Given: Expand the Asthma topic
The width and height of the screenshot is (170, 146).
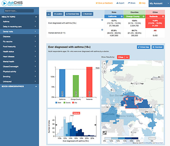Looking at the screenshot, I should click(x=19, y=22).
